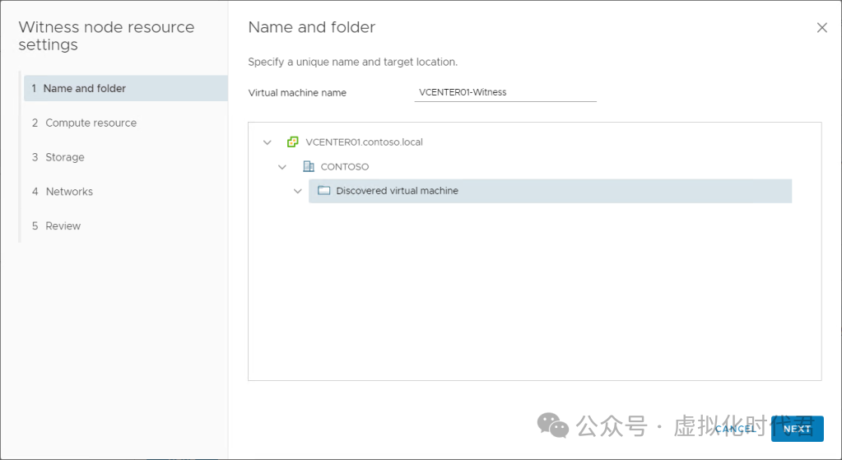Collapse the VCENTER01.contoso.local tree node
The width and height of the screenshot is (842, 460).
(267, 142)
